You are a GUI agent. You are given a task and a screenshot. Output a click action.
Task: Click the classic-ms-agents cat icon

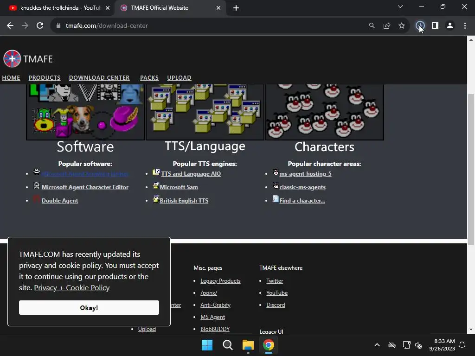276,185
